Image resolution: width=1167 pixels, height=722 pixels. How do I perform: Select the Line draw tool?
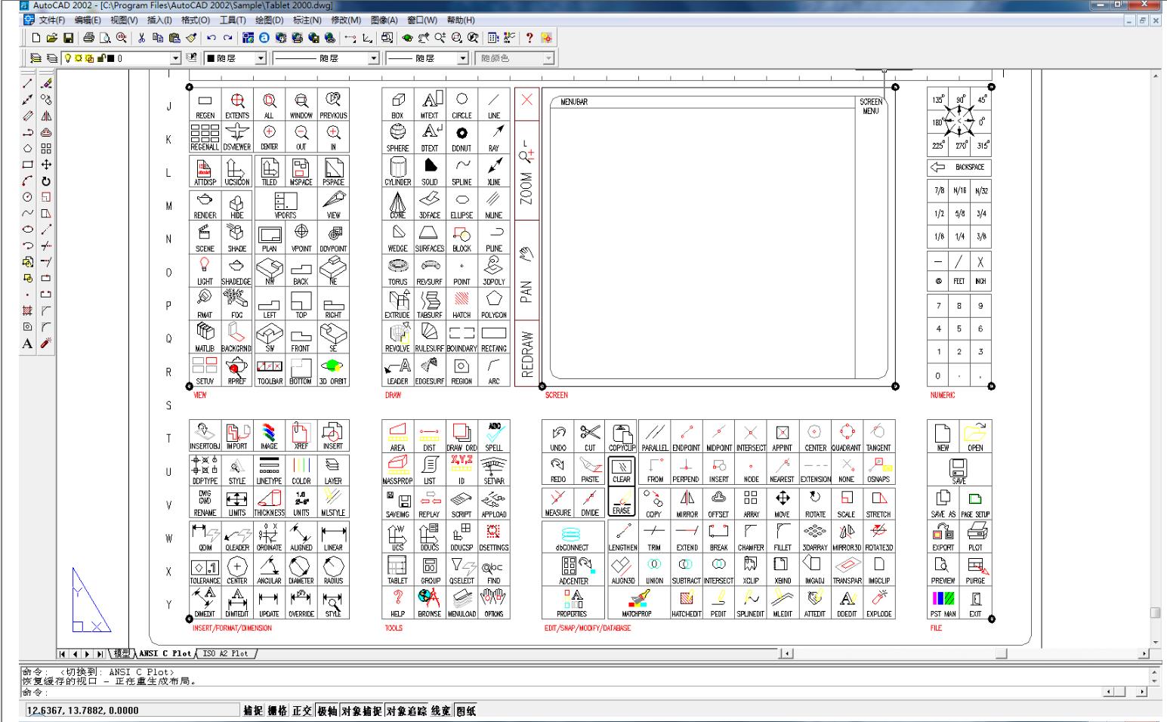pyautogui.click(x=27, y=83)
